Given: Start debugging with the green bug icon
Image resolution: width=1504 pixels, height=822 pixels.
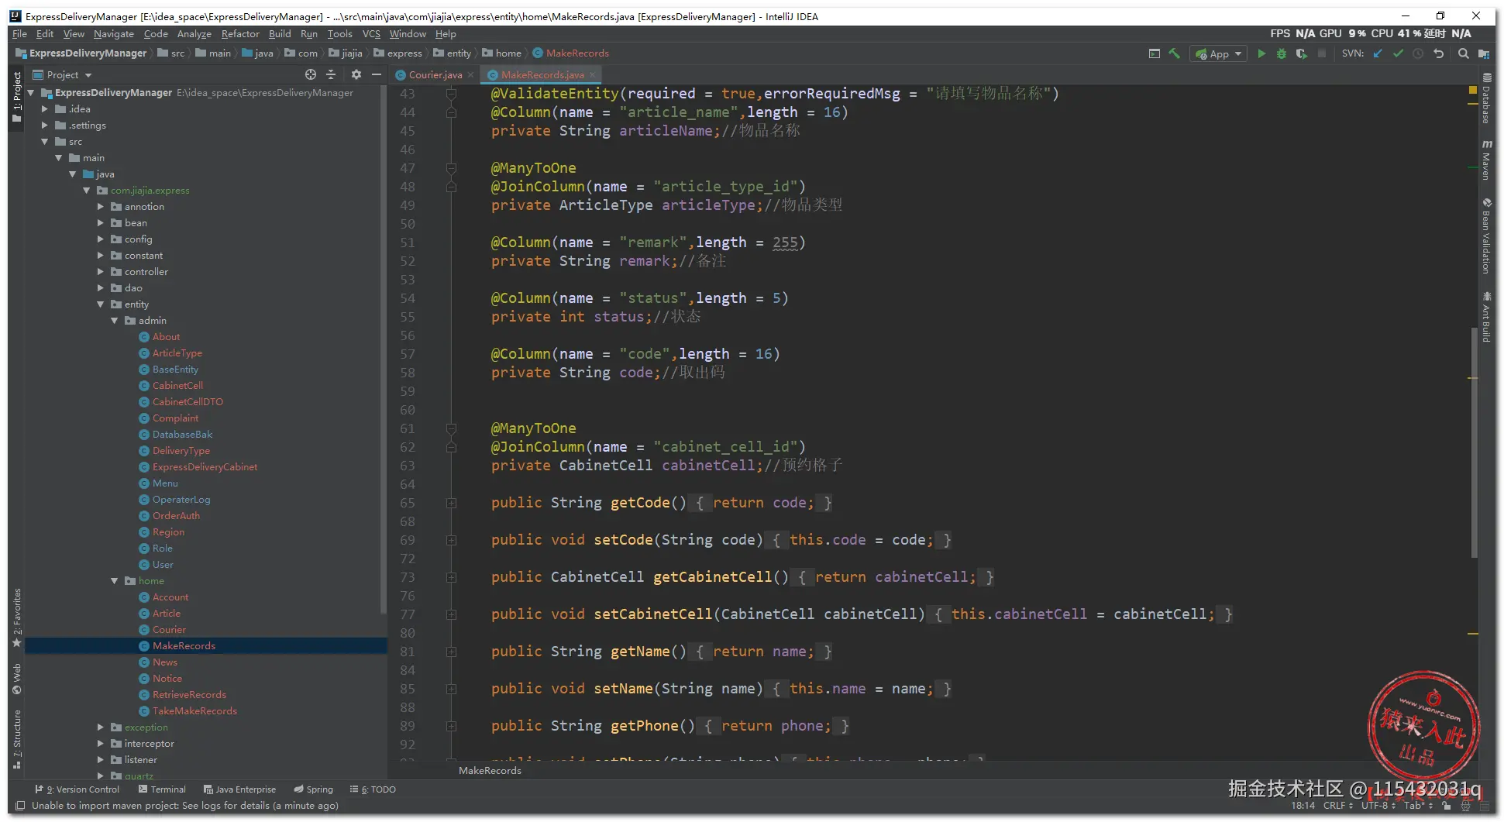Looking at the screenshot, I should point(1282,53).
